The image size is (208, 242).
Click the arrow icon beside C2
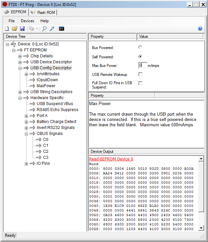[x=39, y=151]
